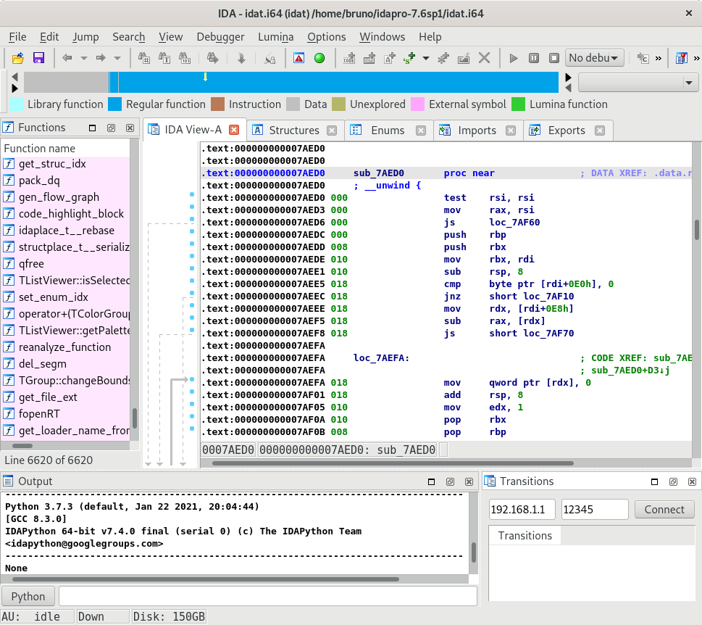Click the Jump back arrow icon
Screen dimensions: 702x625
67,58
